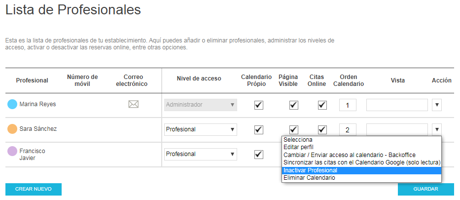Click the GUARDAR button
This screenshot has height=200, width=460.
[425, 189]
